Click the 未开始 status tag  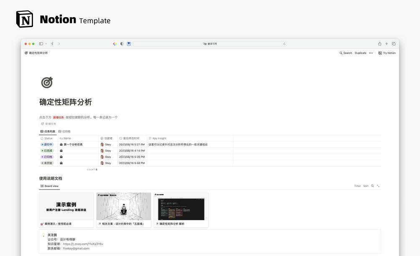pos(47,163)
